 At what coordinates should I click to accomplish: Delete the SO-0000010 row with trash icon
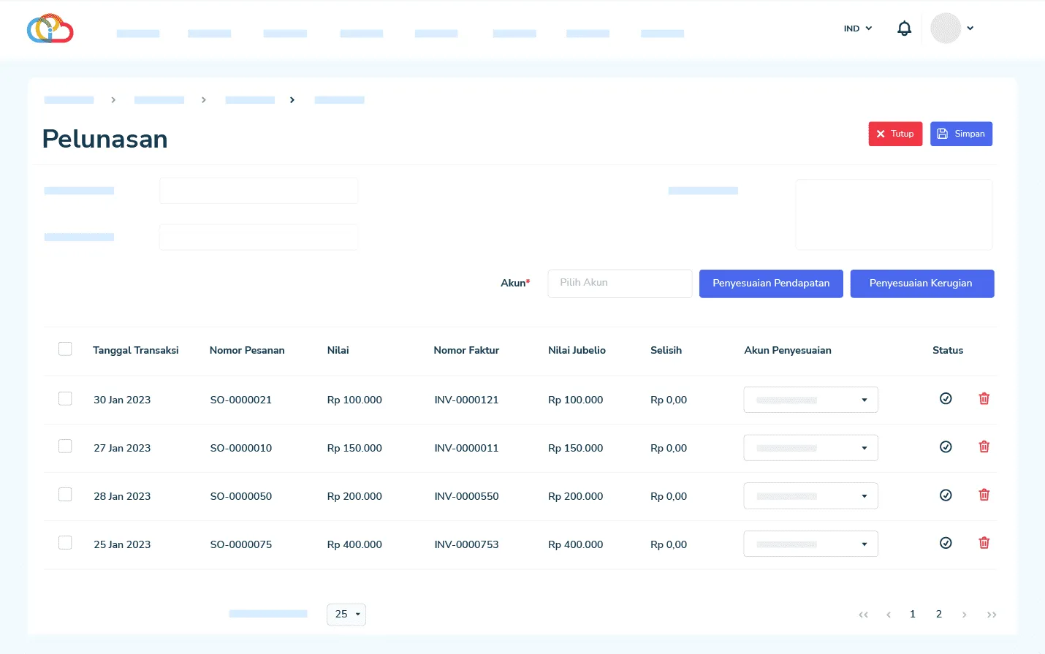[x=984, y=446]
